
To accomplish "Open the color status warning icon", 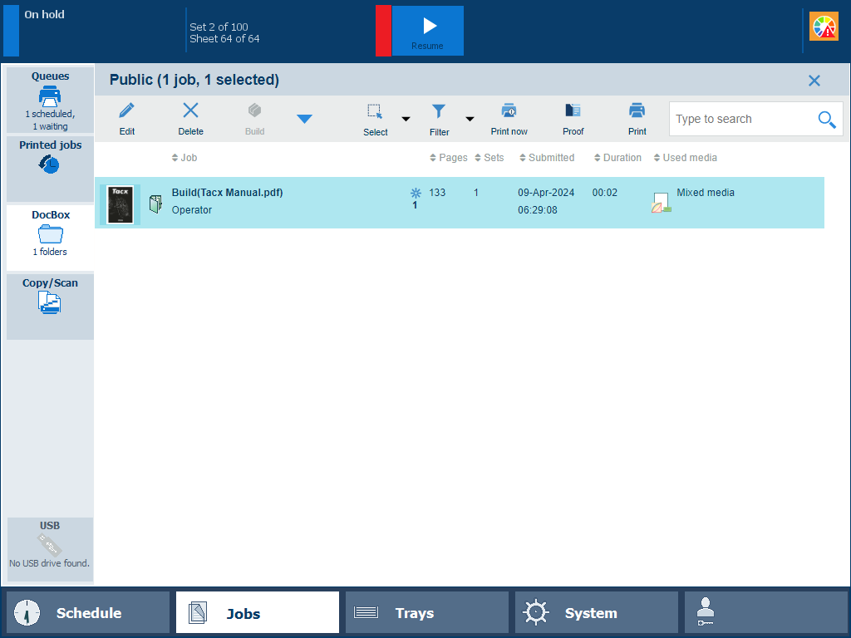I will 824,27.
